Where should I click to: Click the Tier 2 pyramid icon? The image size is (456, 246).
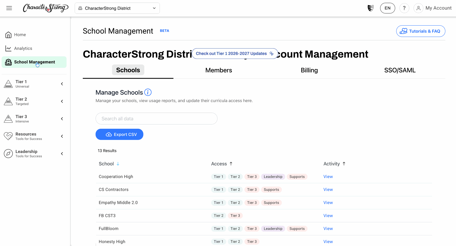tap(8, 101)
